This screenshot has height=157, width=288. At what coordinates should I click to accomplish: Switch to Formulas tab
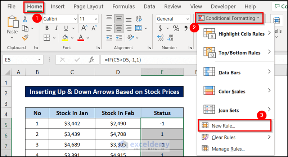click(x=123, y=6)
